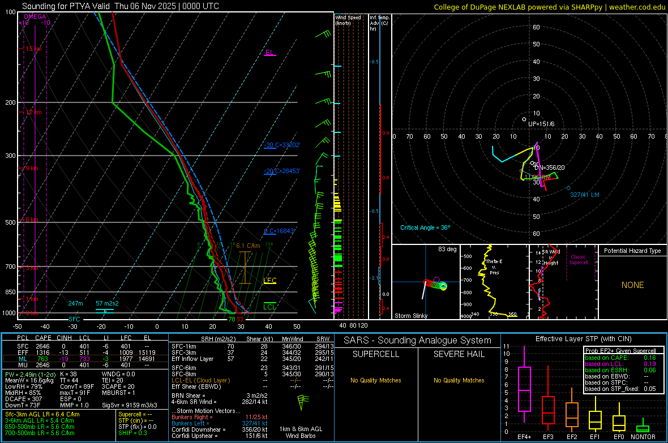Click the Potential Hazard Type header

click(632, 251)
